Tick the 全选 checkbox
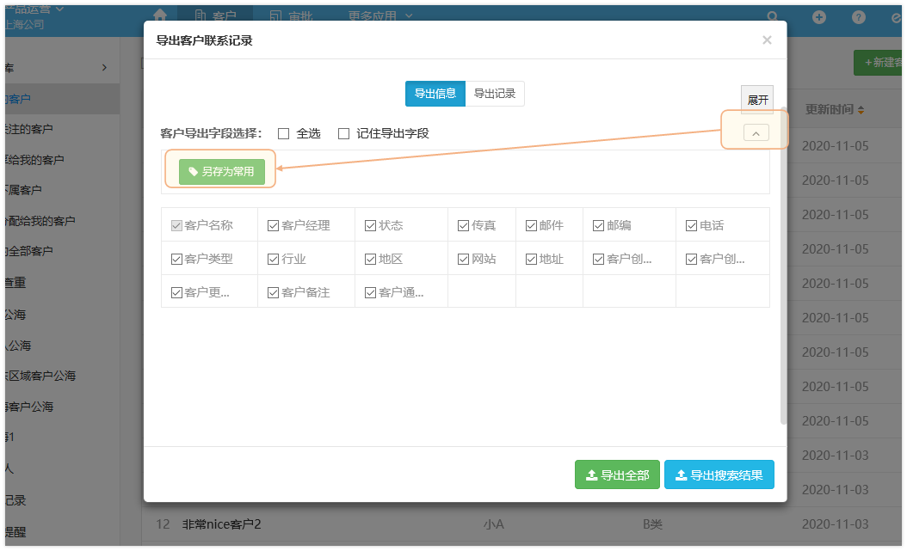The image size is (907, 551). [x=283, y=133]
